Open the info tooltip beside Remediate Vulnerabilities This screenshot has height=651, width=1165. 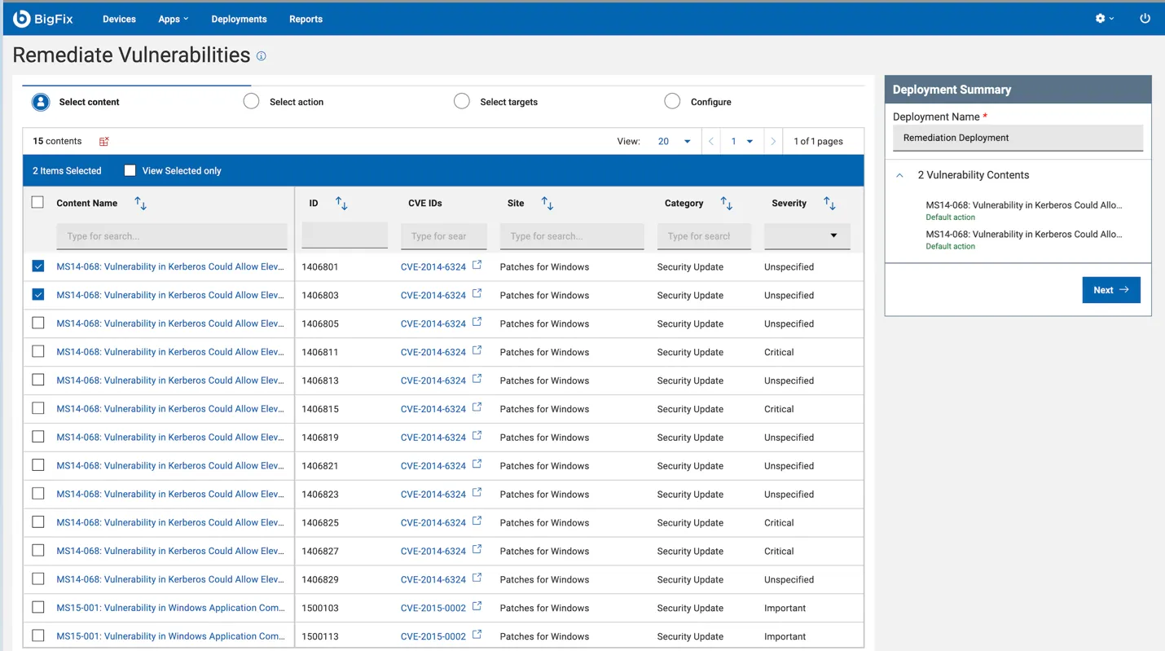(x=261, y=57)
